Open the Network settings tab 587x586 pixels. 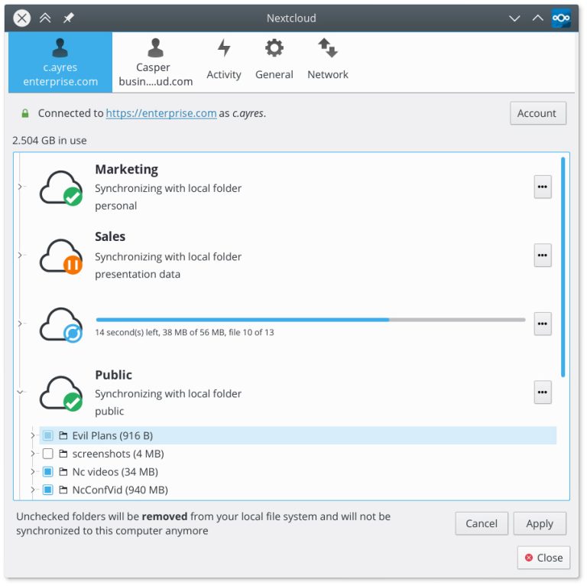[x=327, y=61]
